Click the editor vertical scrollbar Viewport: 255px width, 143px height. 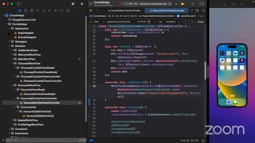click(206, 71)
